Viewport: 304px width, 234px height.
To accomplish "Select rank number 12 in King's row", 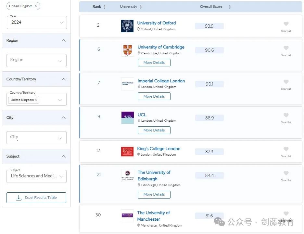I will click(98, 150).
